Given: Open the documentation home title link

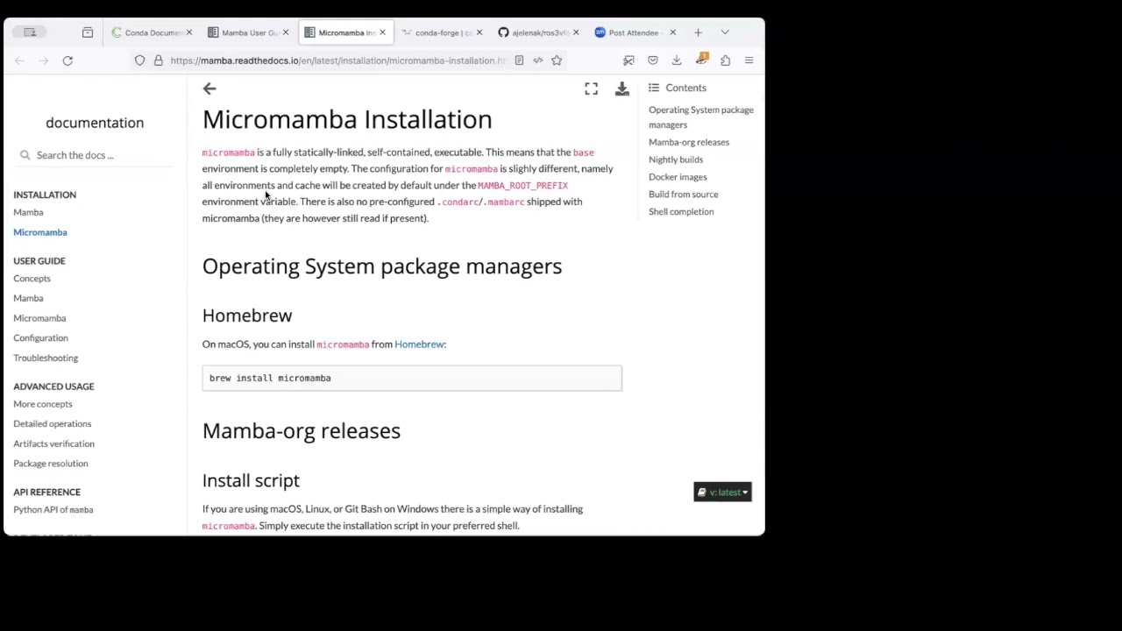Looking at the screenshot, I should point(95,123).
